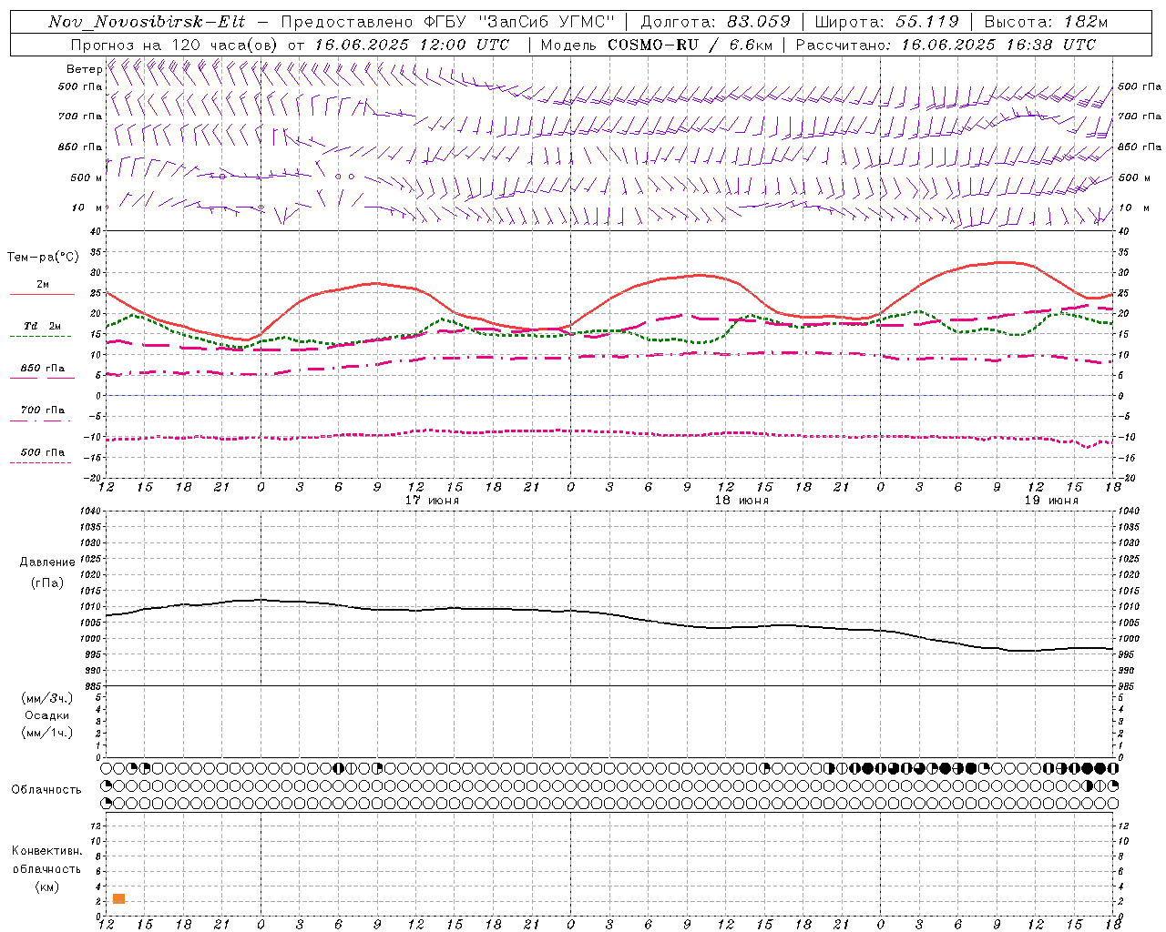This screenshot has height=932, width=1166.
Task: Click the "18 июня" date label
Action: pos(742,501)
